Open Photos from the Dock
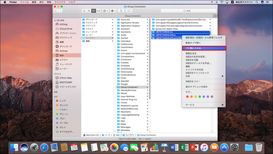 pyautogui.click(x=114, y=147)
